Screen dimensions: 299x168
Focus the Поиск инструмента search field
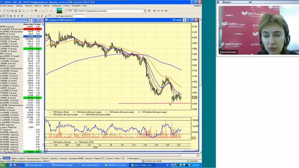coord(78,16)
